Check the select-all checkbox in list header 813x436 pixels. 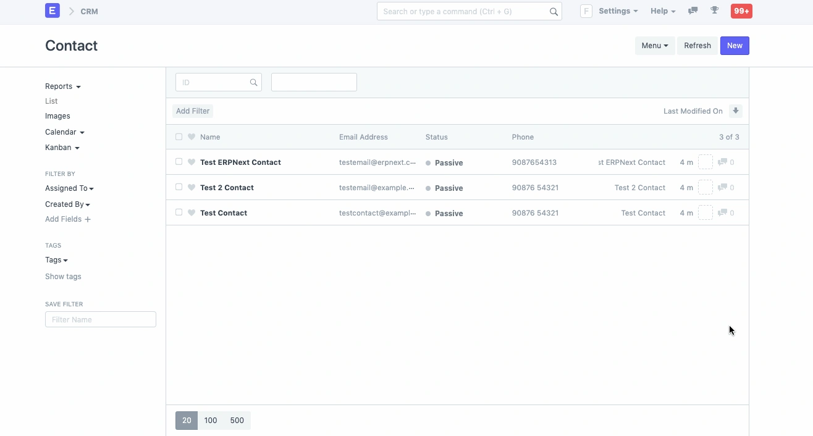[x=179, y=136]
